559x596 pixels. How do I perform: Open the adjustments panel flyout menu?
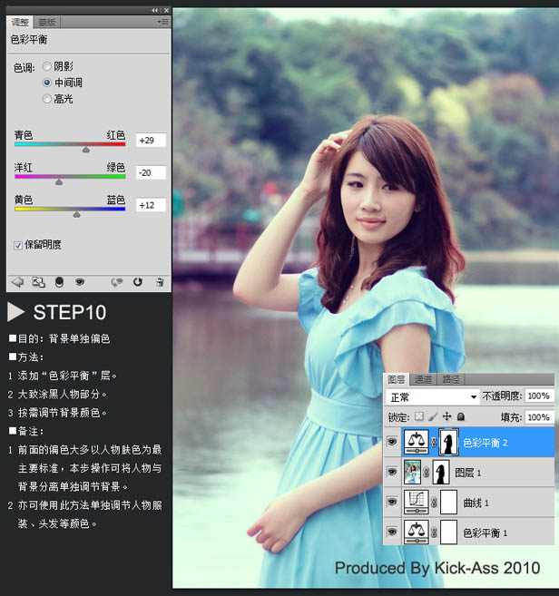tap(162, 20)
